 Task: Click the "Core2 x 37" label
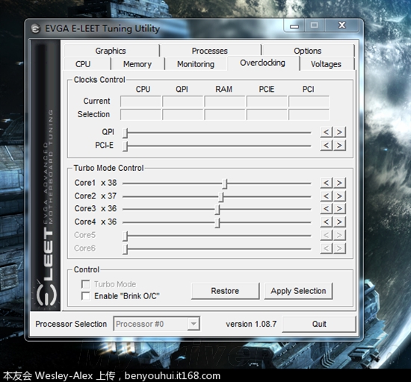pyautogui.click(x=96, y=195)
